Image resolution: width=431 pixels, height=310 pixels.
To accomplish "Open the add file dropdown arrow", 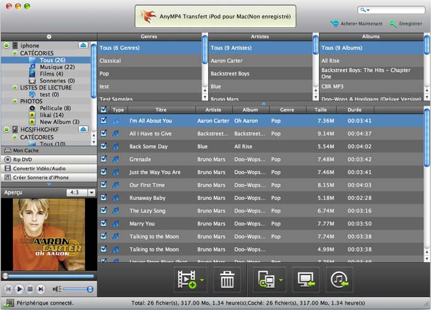I will (202, 280).
